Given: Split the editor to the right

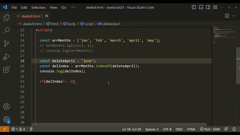Looking at the screenshot, I should point(227,16).
